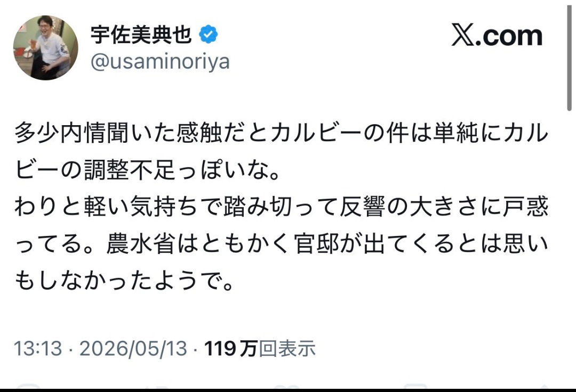Click the blue verified checkmark badge
Viewport: 576px width, 392px height.
tap(209, 35)
